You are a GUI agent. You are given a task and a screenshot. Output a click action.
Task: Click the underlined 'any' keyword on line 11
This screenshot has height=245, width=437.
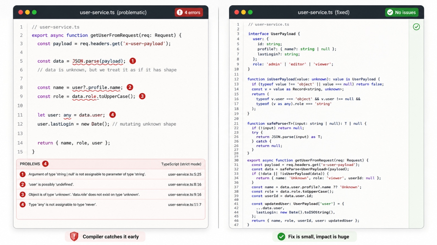point(67,115)
